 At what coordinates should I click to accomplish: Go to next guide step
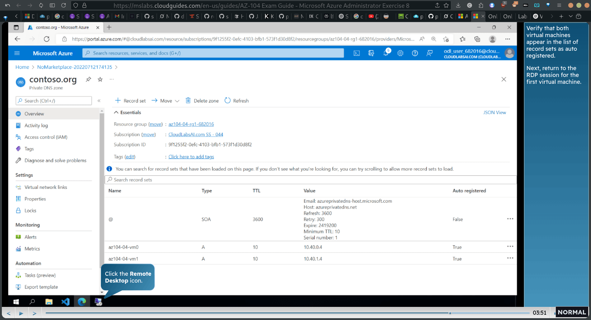(35, 313)
